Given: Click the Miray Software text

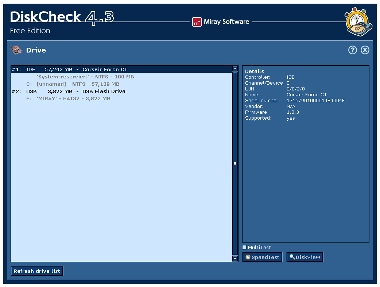Looking at the screenshot, I should pos(226,22).
